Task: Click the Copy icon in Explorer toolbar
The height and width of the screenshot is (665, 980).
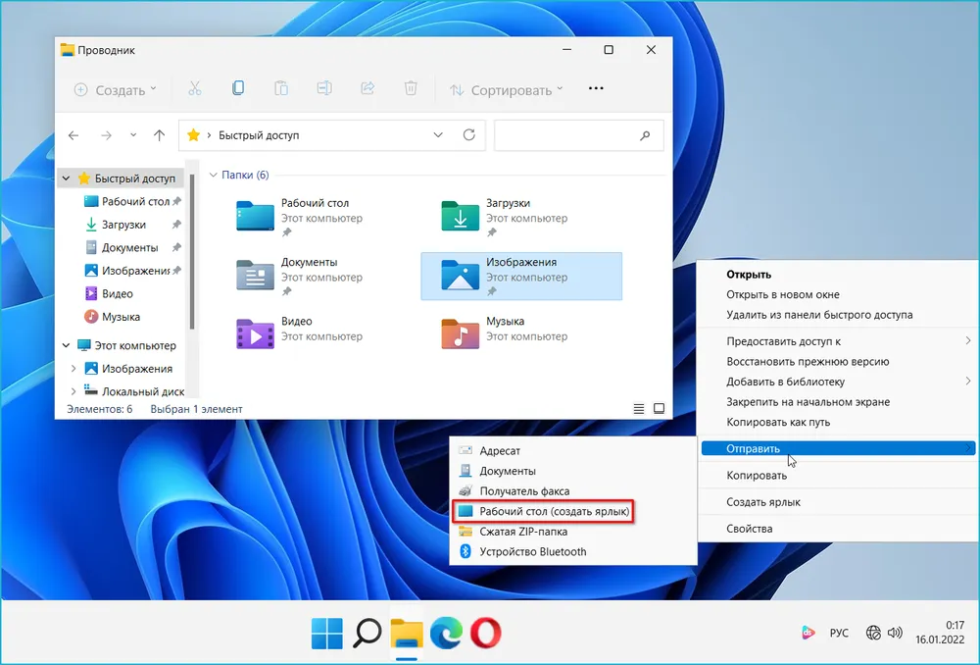Action: click(238, 89)
